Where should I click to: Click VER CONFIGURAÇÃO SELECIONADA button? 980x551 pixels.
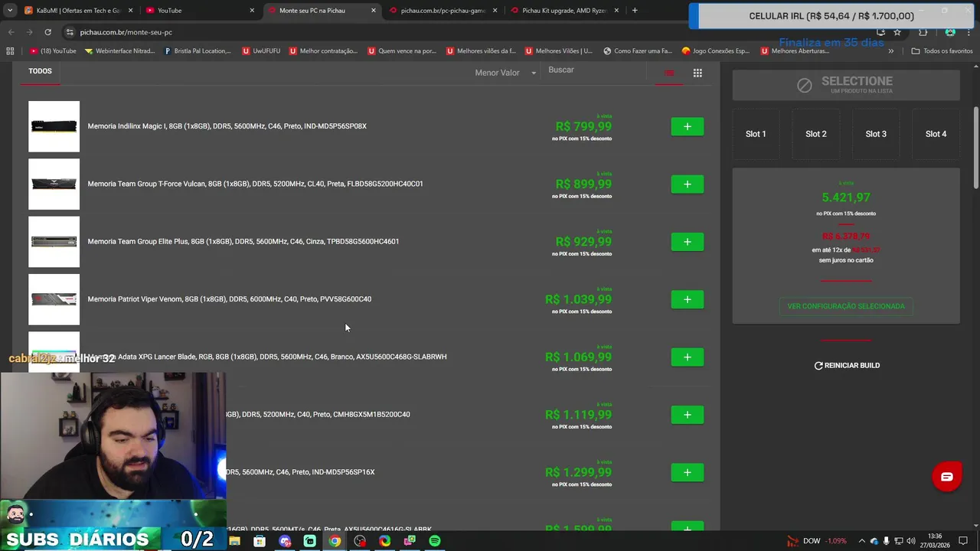(846, 306)
